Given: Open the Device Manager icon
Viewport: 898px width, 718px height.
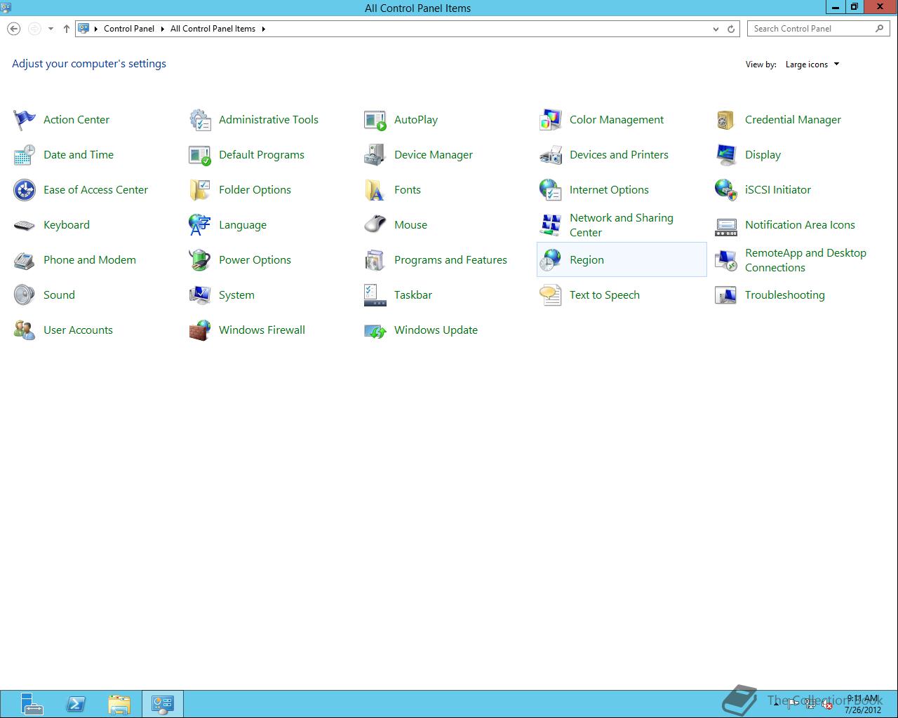Looking at the screenshot, I should coord(375,155).
